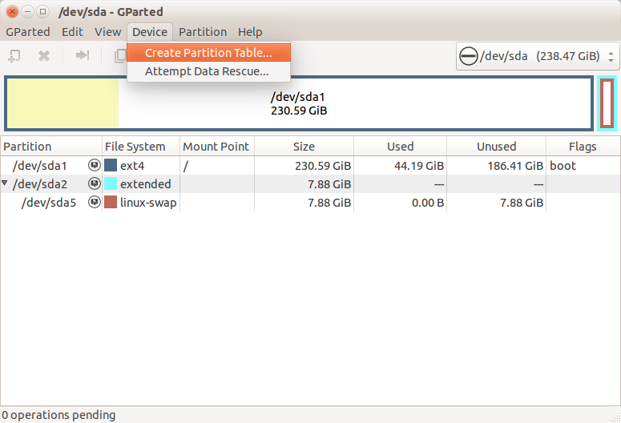Close the open Device menu
621x423 pixels.
150,32
